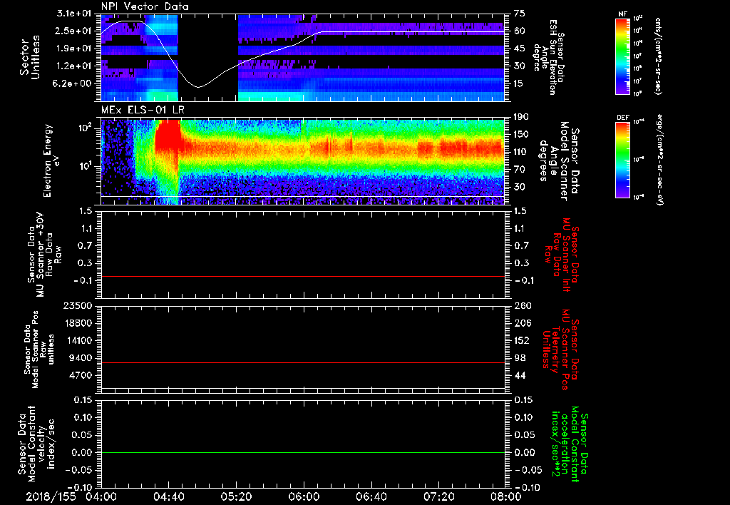Click the 206 telemetry tick label

click(522, 323)
